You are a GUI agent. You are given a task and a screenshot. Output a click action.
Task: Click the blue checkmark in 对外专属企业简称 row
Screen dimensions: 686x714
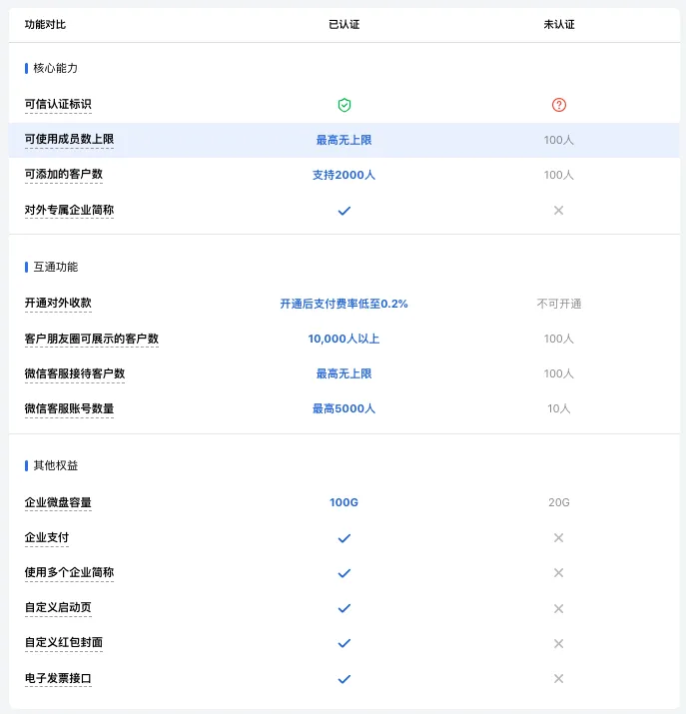[x=343, y=211]
